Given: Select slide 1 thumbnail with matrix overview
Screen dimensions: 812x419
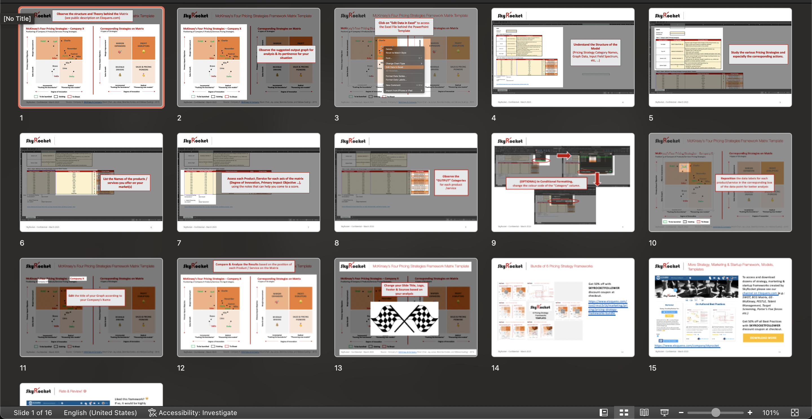Looking at the screenshot, I should pyautogui.click(x=91, y=57).
